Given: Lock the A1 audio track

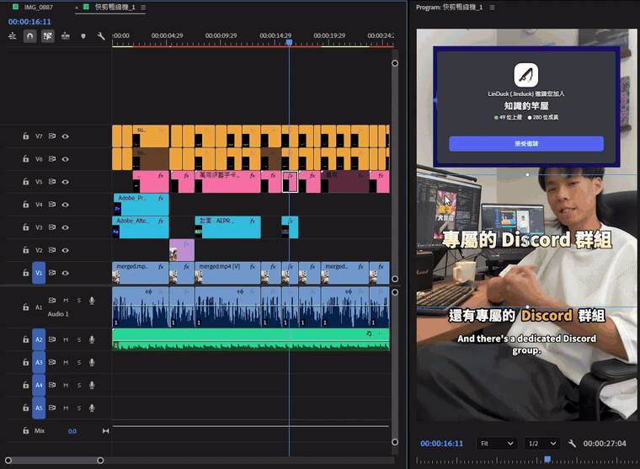Looking at the screenshot, I should tap(26, 307).
